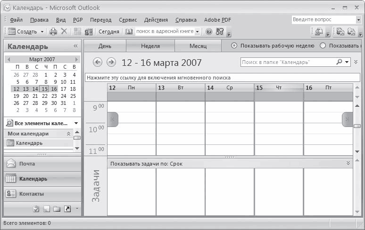Click the Tasks icon at pane bottom
Screen dimensions: 365x230
click(x=36, y=209)
